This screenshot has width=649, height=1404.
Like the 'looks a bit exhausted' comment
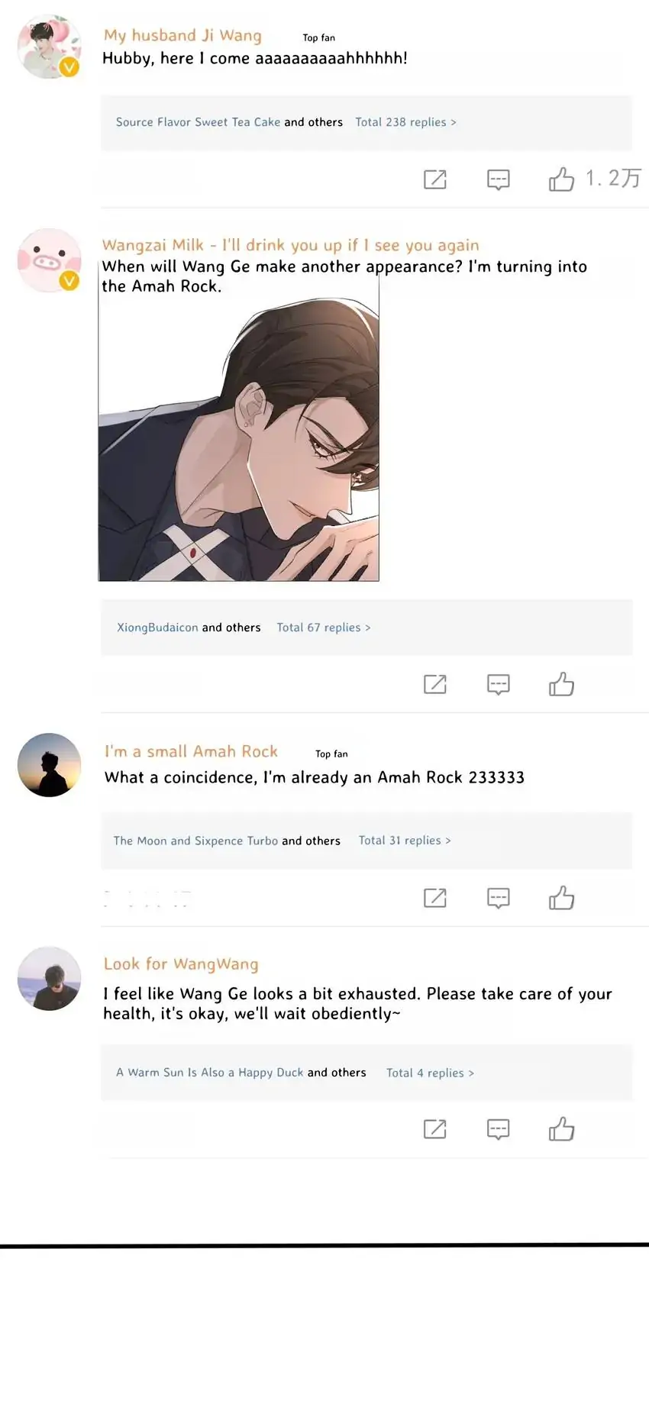[561, 1129]
